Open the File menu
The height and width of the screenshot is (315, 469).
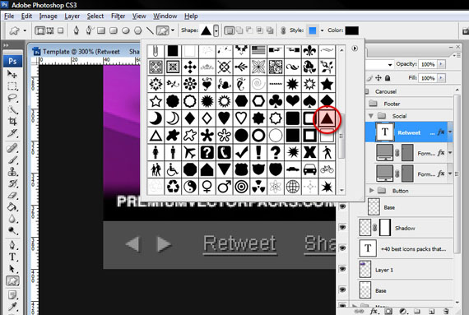[9, 16]
